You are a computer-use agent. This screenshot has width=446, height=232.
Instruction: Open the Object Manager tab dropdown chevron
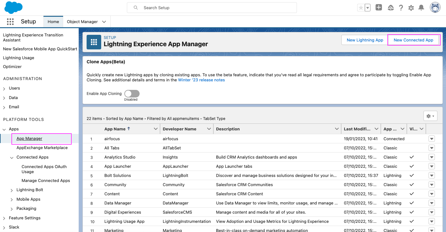(104, 22)
